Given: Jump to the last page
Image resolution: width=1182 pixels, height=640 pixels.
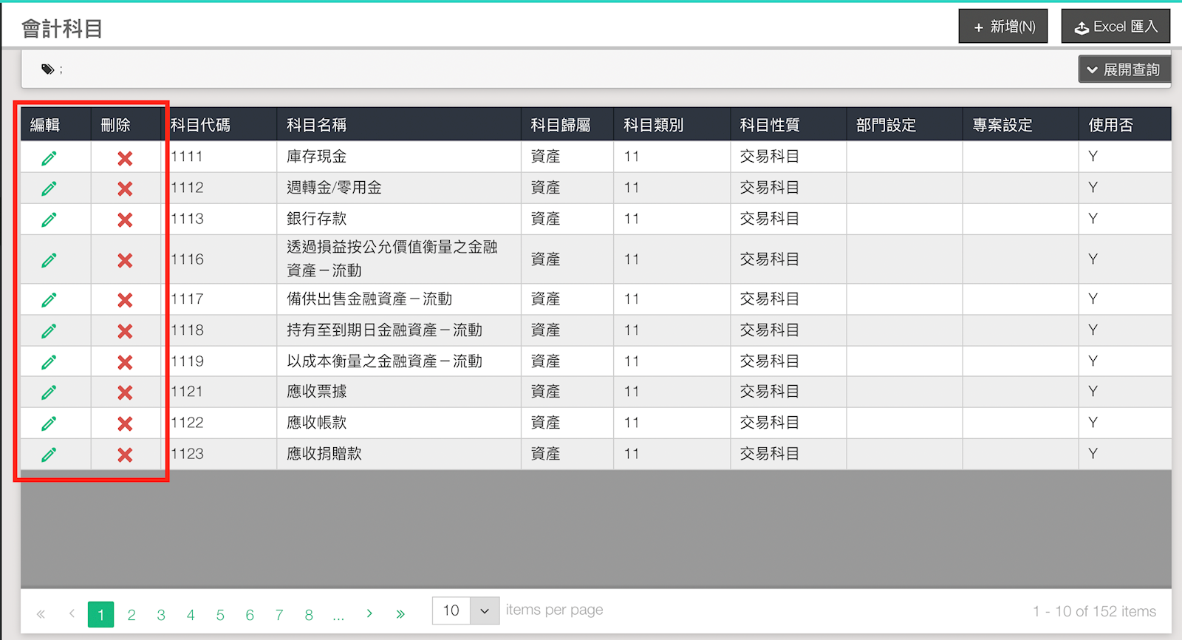Looking at the screenshot, I should (400, 614).
